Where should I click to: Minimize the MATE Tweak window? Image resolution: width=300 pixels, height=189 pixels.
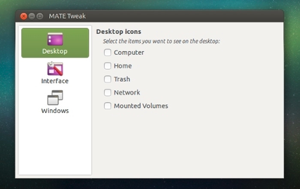(32, 16)
